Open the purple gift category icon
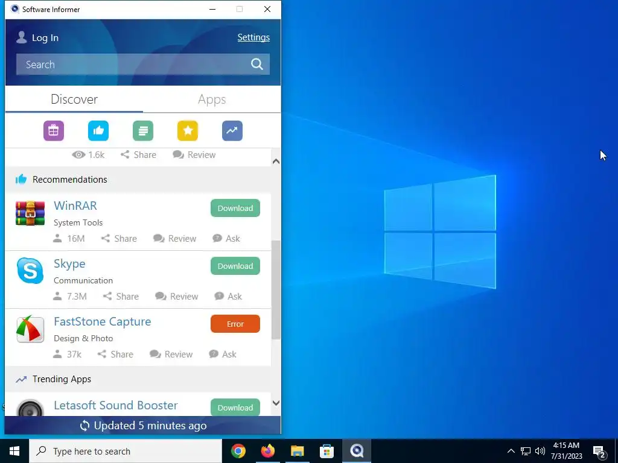 (54, 131)
